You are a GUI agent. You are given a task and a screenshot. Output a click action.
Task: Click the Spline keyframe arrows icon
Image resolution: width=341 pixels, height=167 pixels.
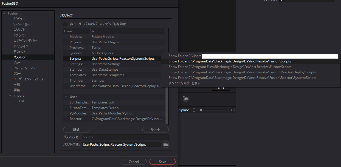(x=233, y=110)
